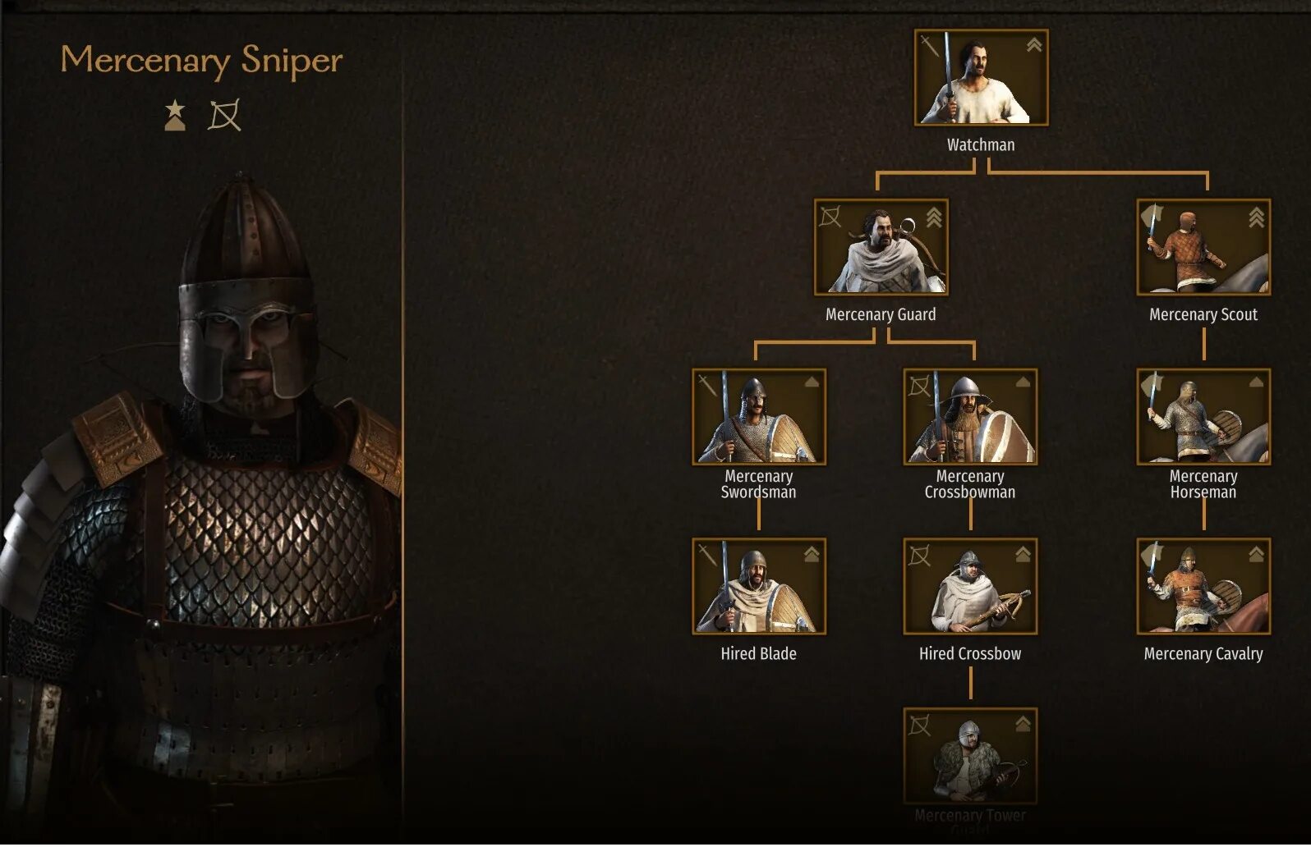Click the bow icon on Mercenary Guard card
Image resolution: width=1311 pixels, height=847 pixels.
[830, 216]
